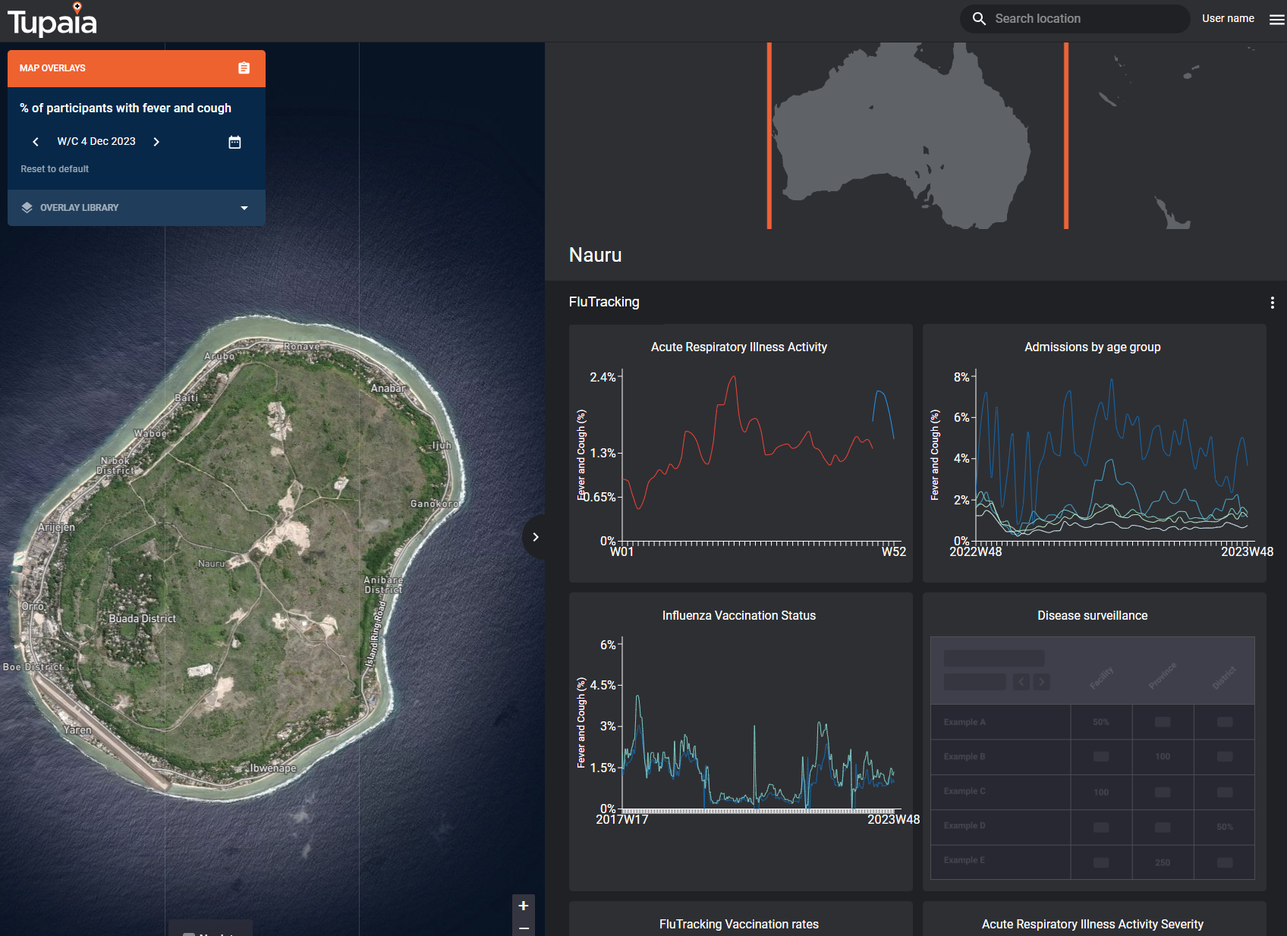1287x936 pixels.
Task: Click Ibwenape label on map
Action: 273,768
